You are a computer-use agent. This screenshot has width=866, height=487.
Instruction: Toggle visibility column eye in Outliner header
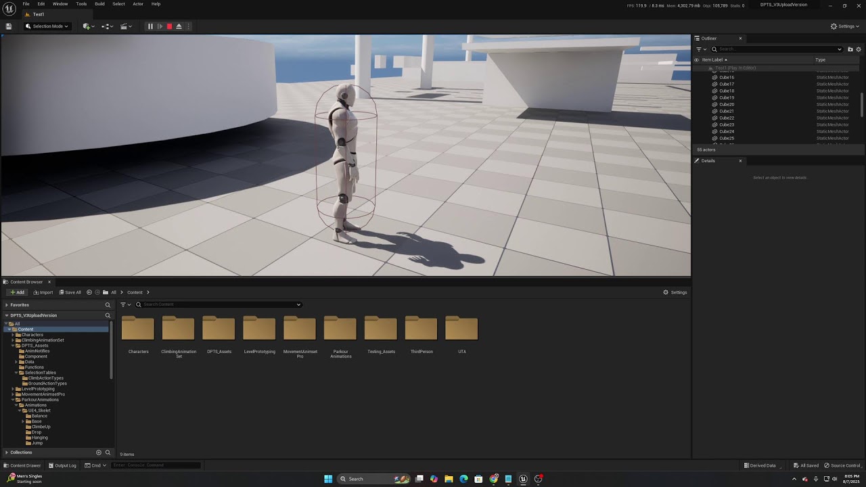(696, 60)
